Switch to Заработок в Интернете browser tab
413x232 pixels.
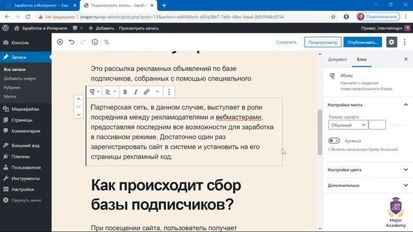[x=41, y=5]
